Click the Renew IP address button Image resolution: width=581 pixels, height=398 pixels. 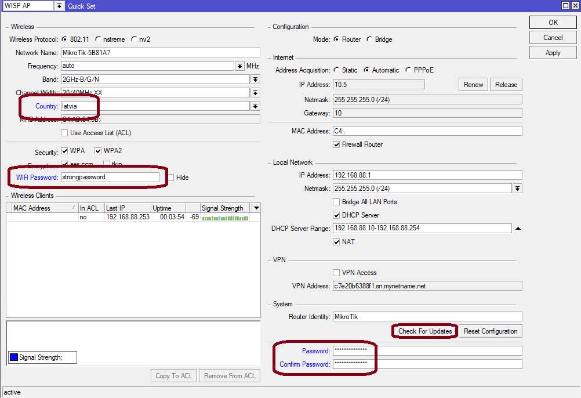point(473,85)
